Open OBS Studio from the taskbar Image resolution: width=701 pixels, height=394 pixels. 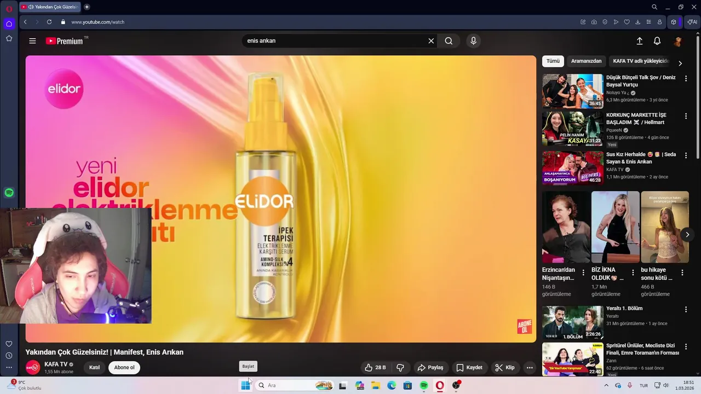pos(456,386)
